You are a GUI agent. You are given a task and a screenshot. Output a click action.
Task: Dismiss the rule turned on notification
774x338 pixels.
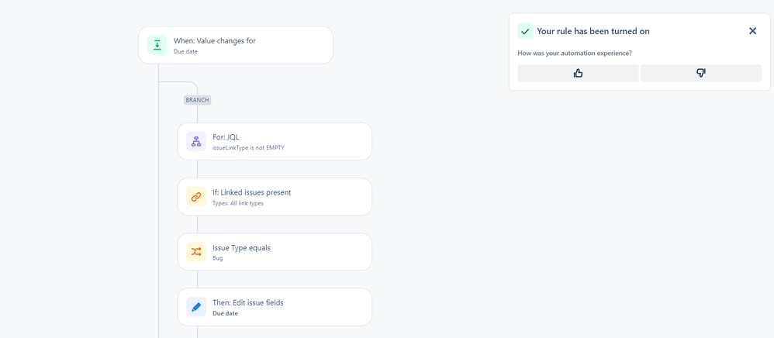[x=752, y=31]
